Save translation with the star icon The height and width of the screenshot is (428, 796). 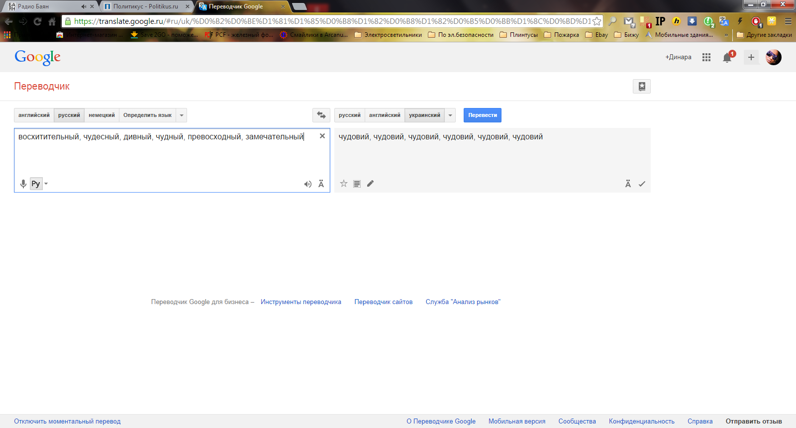344,184
